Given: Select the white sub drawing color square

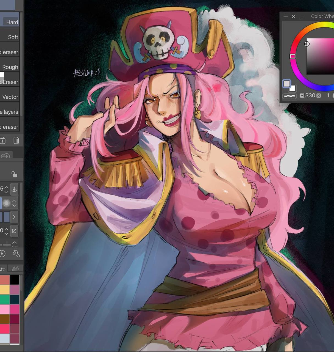Looking at the screenshot, I should (x=293, y=88).
